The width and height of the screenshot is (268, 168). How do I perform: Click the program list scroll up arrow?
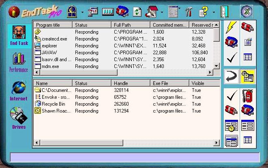point(217,25)
